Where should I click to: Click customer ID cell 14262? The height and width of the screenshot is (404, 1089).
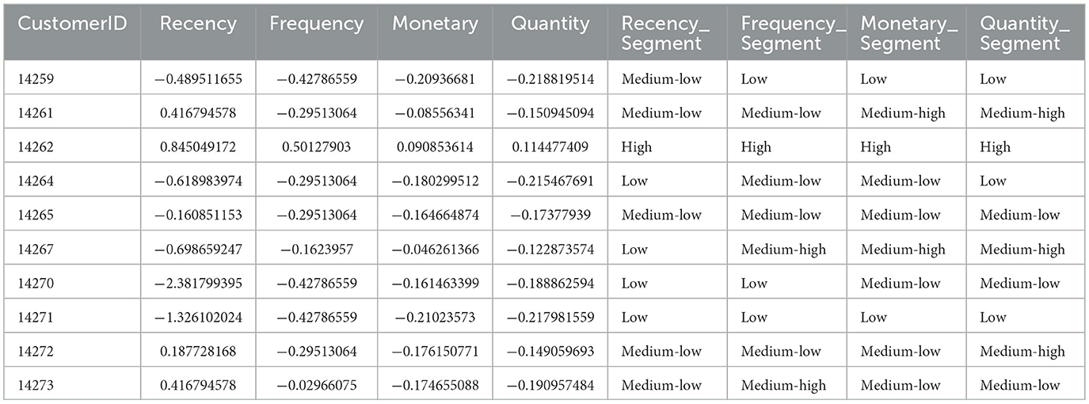pyautogui.click(x=34, y=147)
